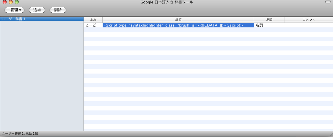This screenshot has width=333, height=137.
Task: Sort by the 品詞 column header
Action: coord(269,20)
